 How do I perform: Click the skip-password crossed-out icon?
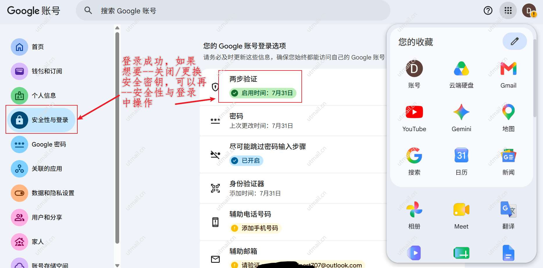[x=215, y=155]
